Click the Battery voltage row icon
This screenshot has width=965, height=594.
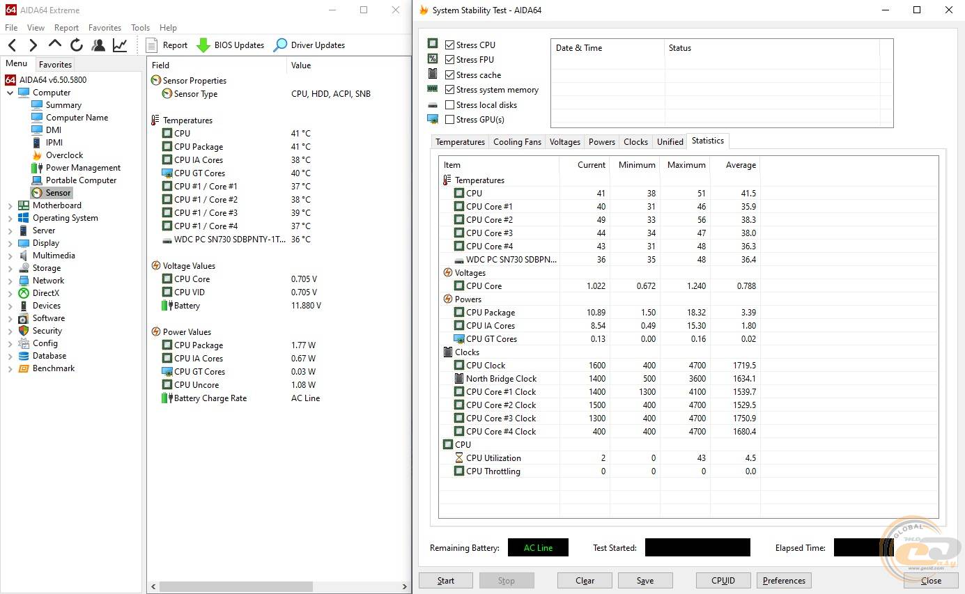click(x=167, y=306)
